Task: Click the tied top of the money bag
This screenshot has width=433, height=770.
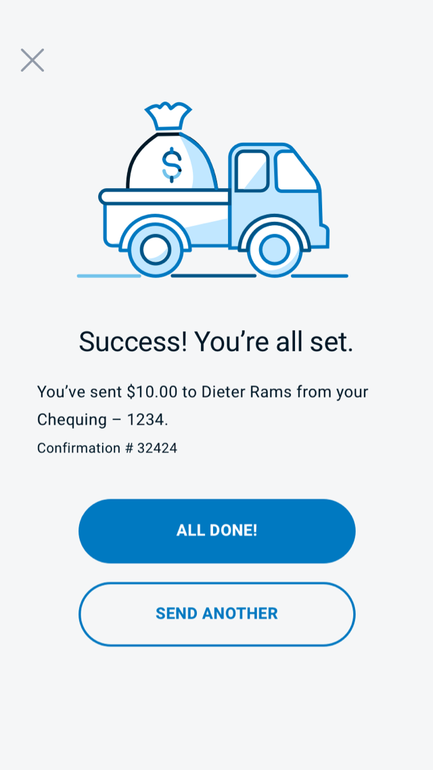Action: 168,116
